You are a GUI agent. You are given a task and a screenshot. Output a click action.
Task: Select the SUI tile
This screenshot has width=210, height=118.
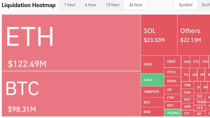tap(199, 96)
